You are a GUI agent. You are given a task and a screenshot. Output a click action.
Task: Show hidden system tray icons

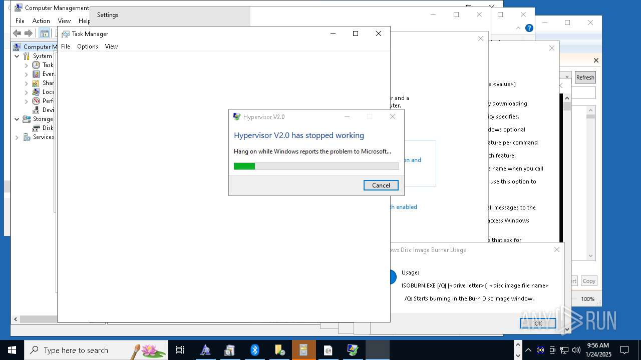point(528,350)
